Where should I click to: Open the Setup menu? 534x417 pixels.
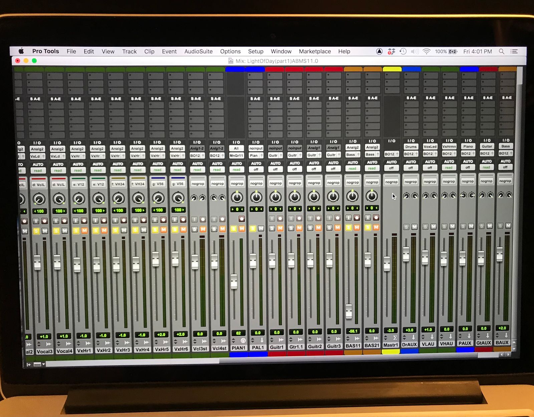[x=255, y=51]
